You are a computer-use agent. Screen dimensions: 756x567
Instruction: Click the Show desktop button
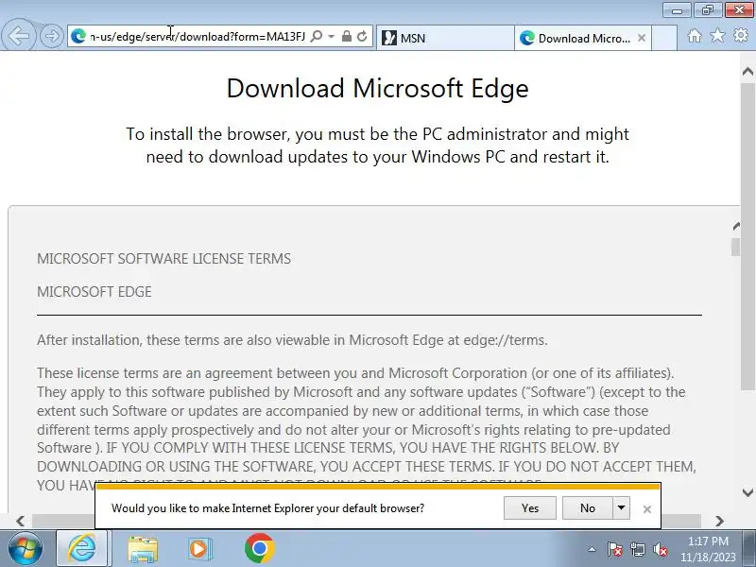coord(749,549)
